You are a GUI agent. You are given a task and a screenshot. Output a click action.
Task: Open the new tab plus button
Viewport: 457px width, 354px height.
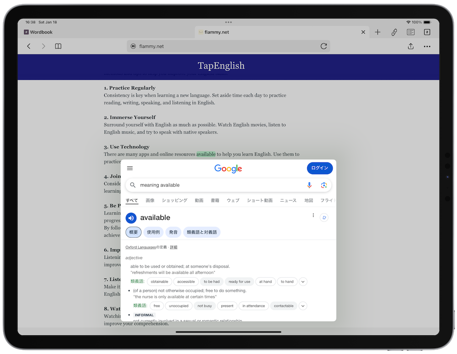(377, 32)
